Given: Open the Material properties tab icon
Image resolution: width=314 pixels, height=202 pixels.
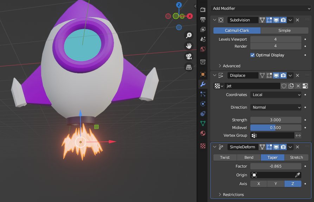Looking at the screenshot, I should pos(203,133).
